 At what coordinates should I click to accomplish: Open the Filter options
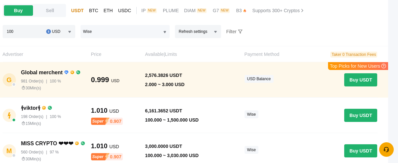click(x=234, y=32)
